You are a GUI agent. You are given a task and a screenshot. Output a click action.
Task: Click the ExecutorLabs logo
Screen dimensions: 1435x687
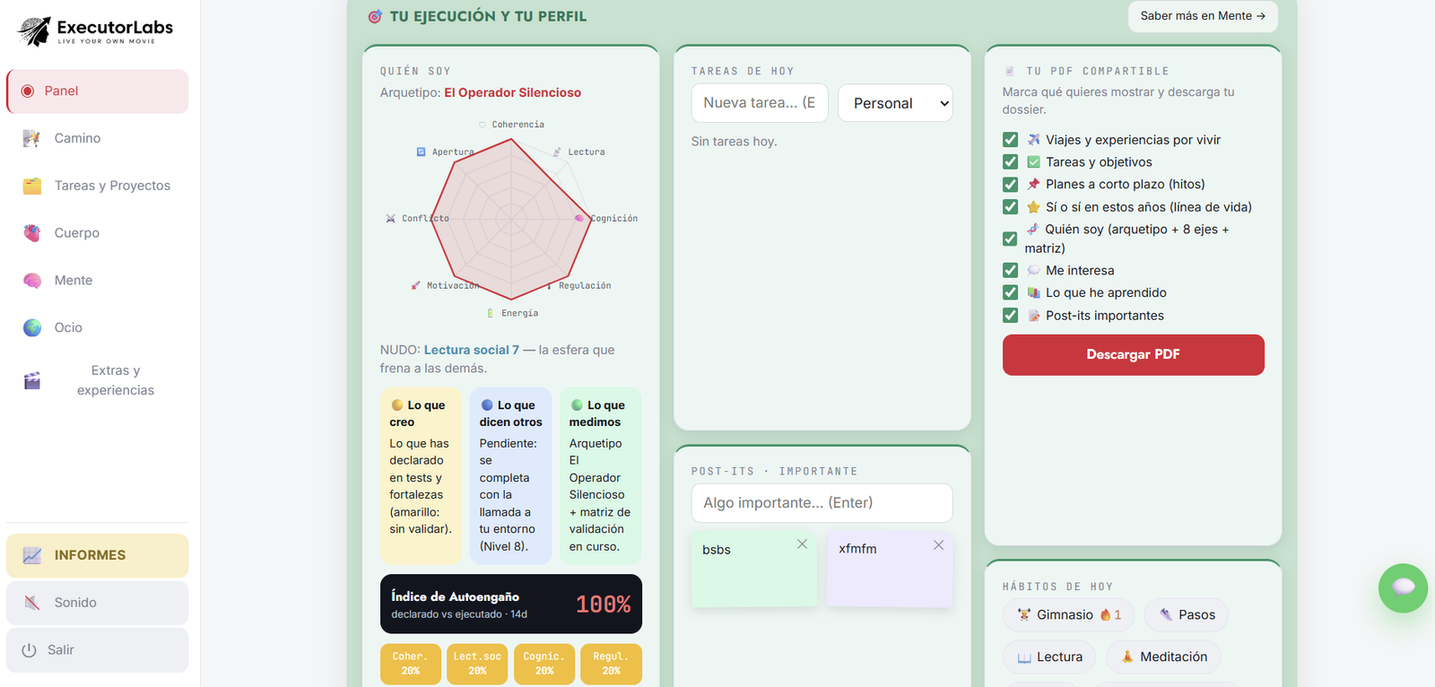click(95, 31)
